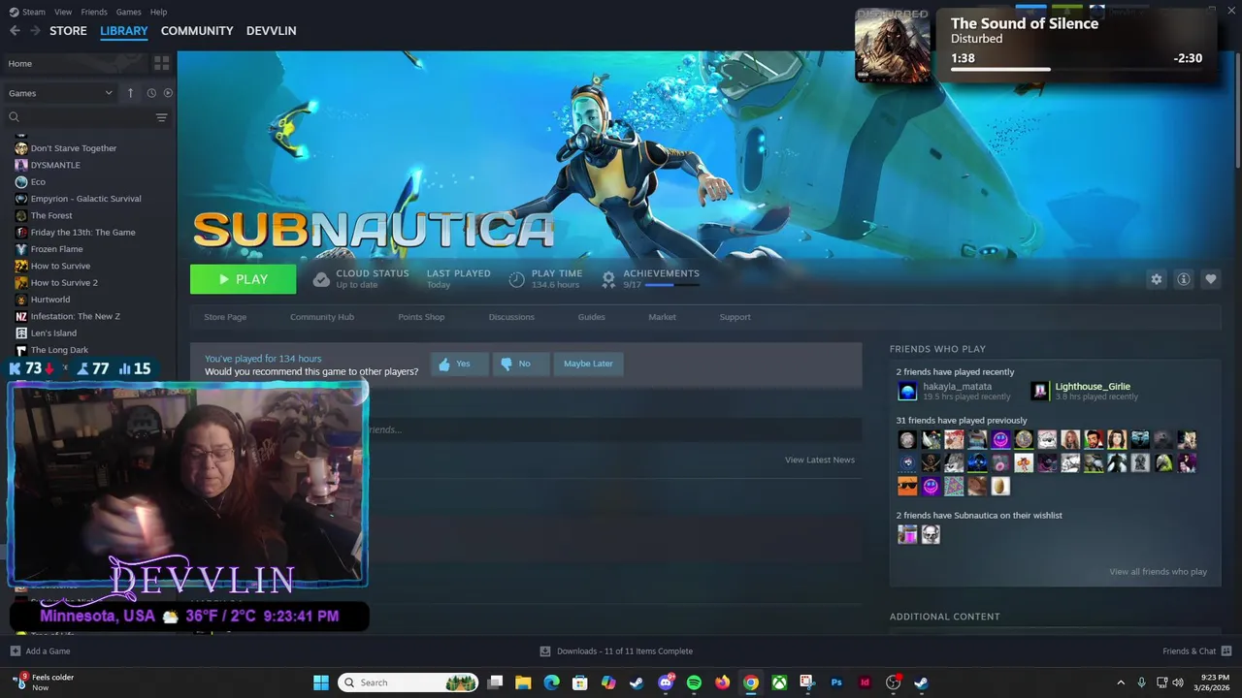Click Lighthouse_Girlie's friend avatar
Image resolution: width=1242 pixels, height=698 pixels.
point(1040,391)
